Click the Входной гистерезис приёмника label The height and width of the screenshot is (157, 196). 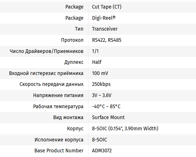pyautogui.click(x=46, y=73)
